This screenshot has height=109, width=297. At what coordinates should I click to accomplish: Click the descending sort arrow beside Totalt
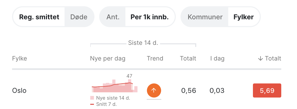[260, 58]
